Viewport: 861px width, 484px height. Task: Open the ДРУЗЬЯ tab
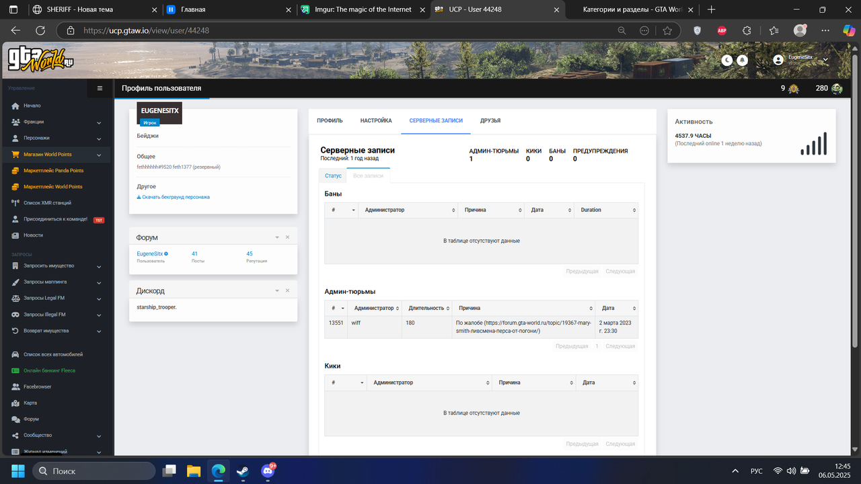(x=490, y=121)
